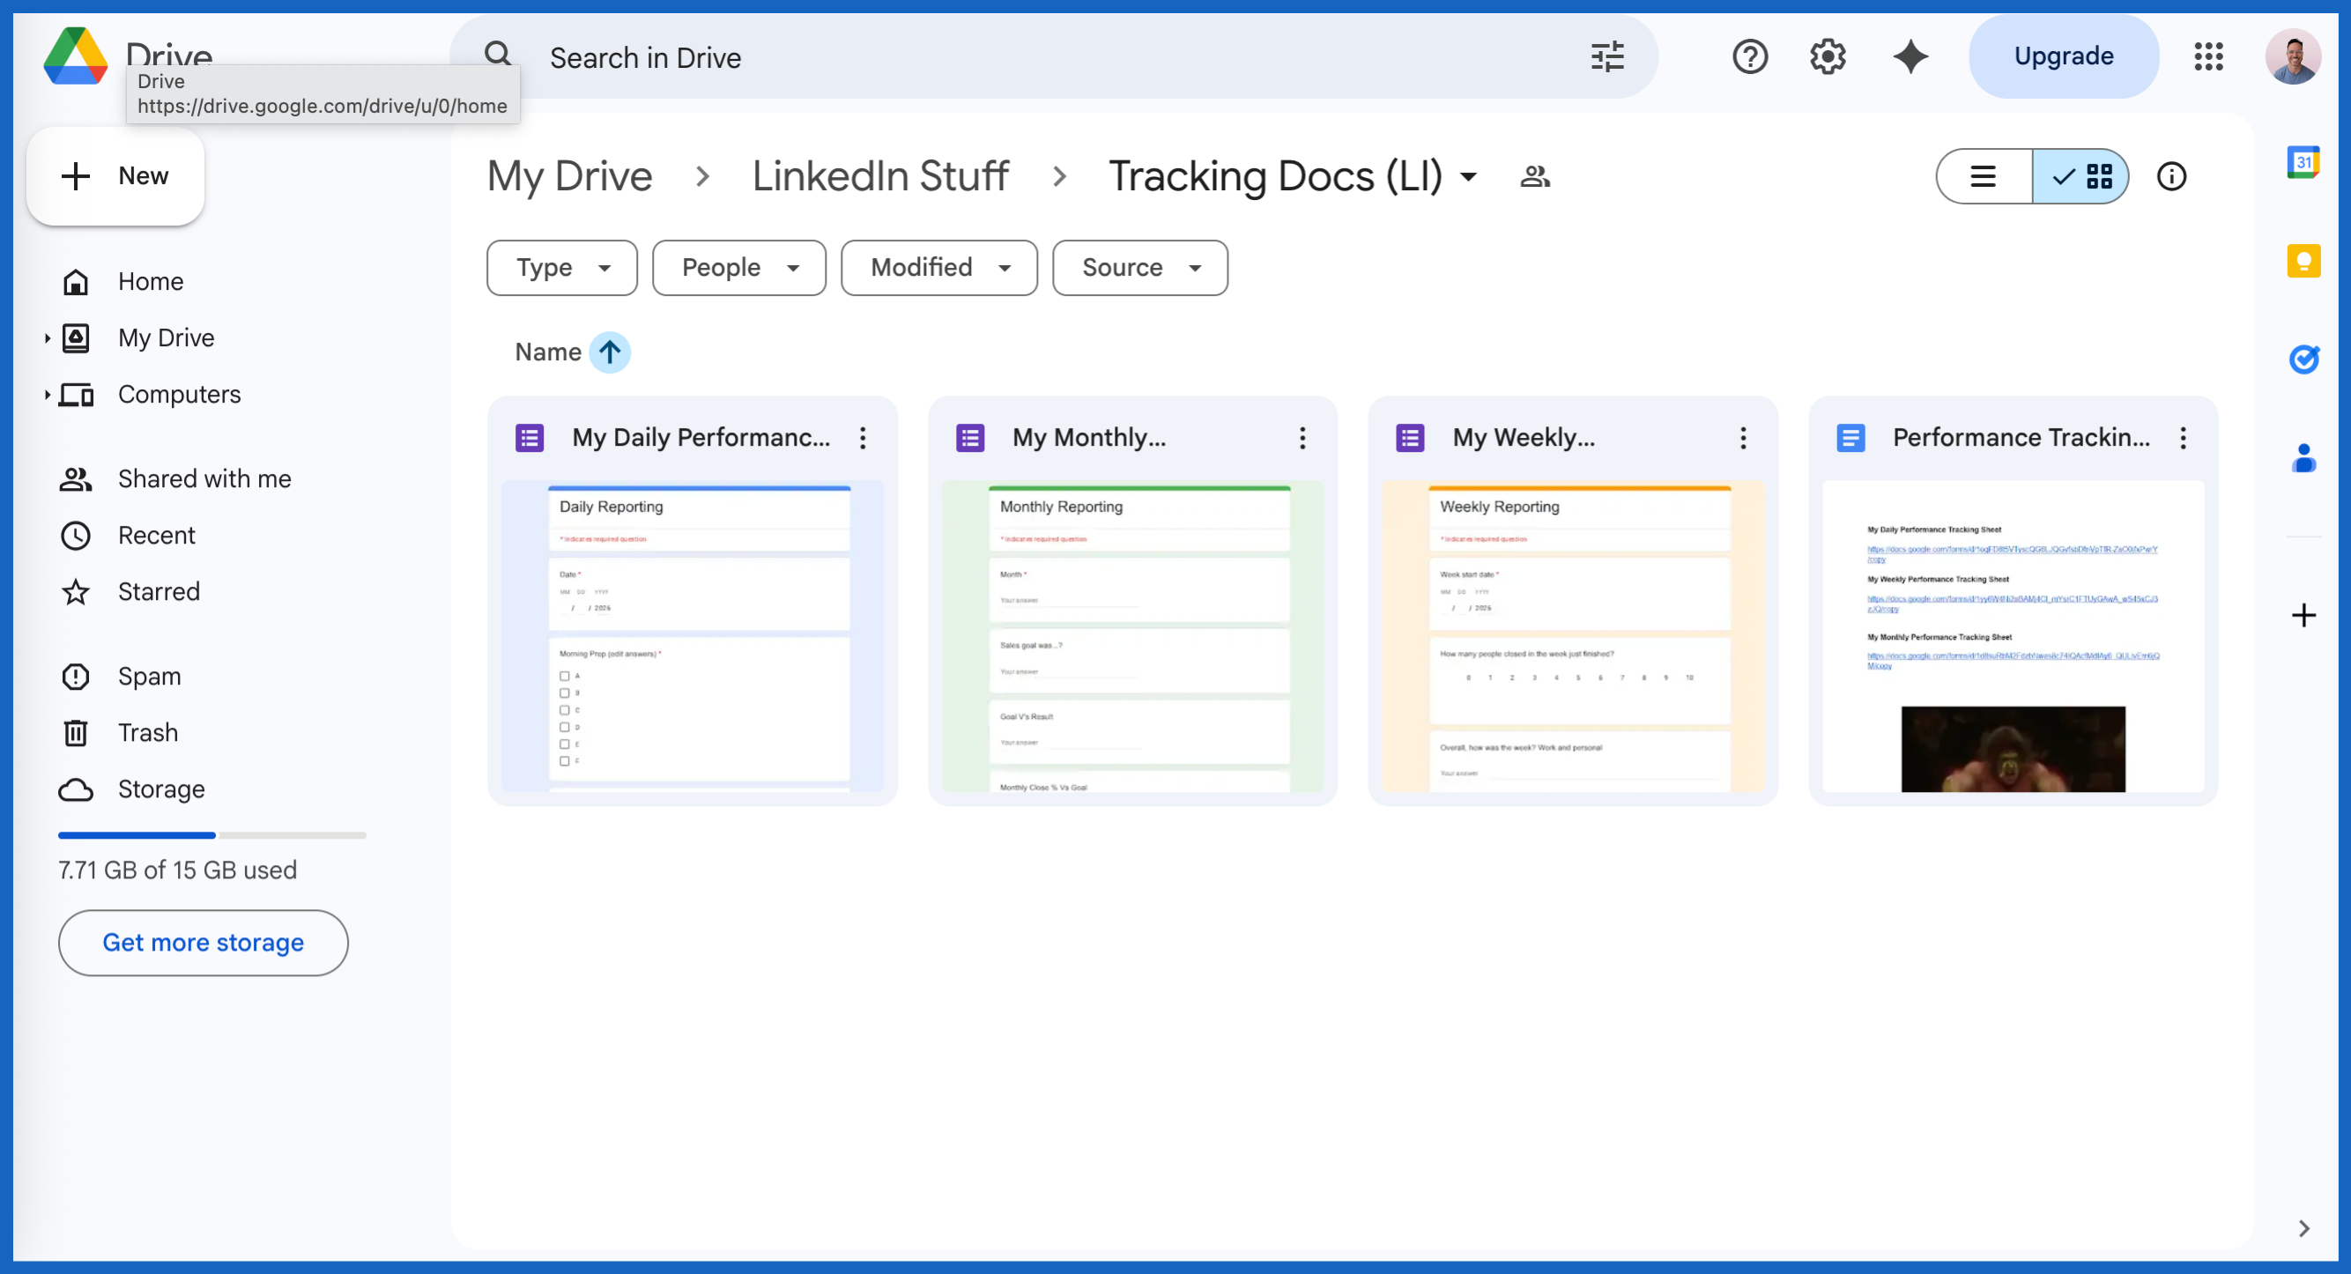
Task: Go to Shared with me
Action: [204, 478]
